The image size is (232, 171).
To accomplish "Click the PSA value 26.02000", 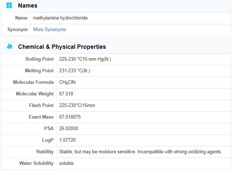I will click(x=69, y=129).
